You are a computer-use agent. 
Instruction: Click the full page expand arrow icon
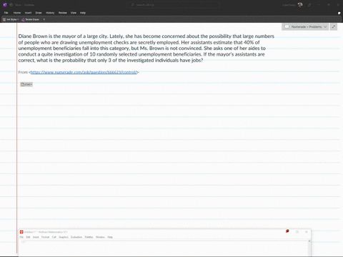334,26
